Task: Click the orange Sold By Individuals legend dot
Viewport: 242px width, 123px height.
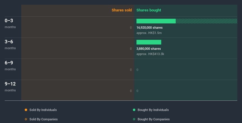Action: point(26,110)
